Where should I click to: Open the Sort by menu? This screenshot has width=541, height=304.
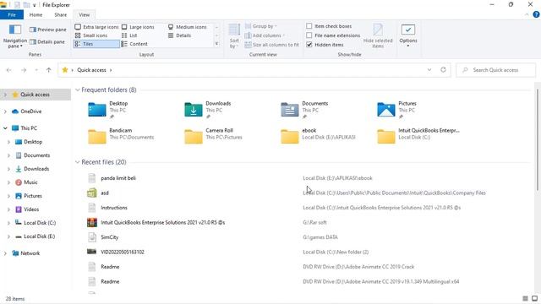tap(234, 36)
